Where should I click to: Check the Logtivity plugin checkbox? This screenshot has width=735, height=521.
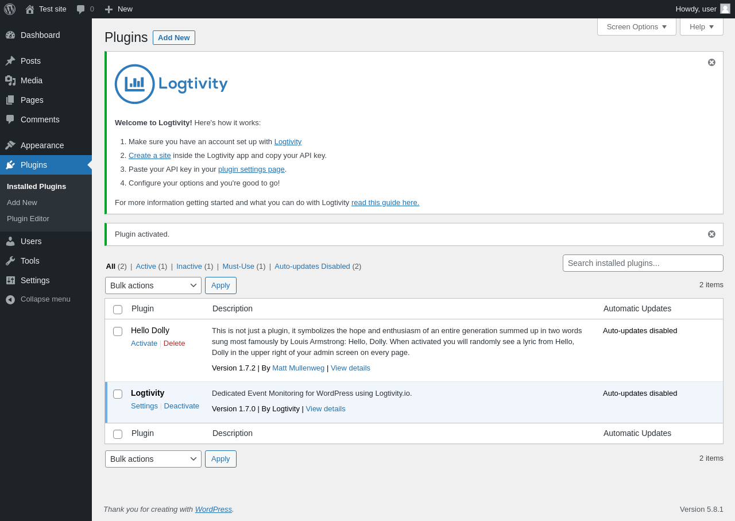[x=118, y=393]
